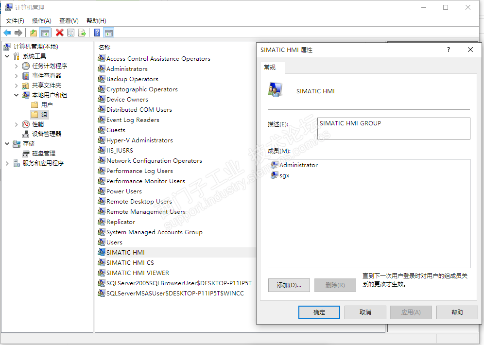Open the 文件(F) menu
The width and height of the screenshot is (484, 345).
[15, 21]
